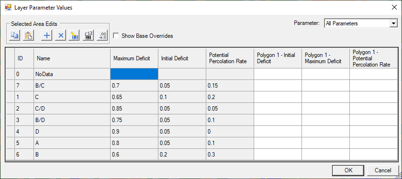Image resolution: width=402 pixels, height=179 pixels.
Task: Click the Layer Parameter Values title icon
Action: tap(8, 8)
